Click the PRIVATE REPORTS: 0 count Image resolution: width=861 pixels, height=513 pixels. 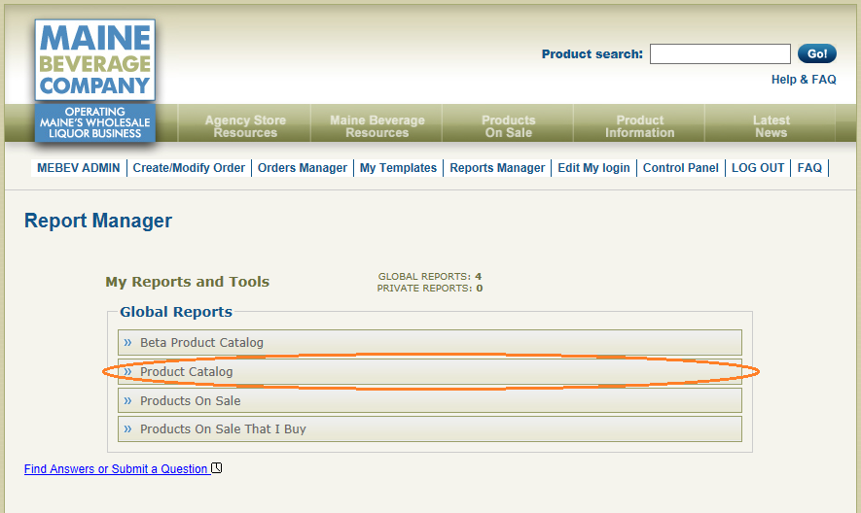[x=430, y=288]
